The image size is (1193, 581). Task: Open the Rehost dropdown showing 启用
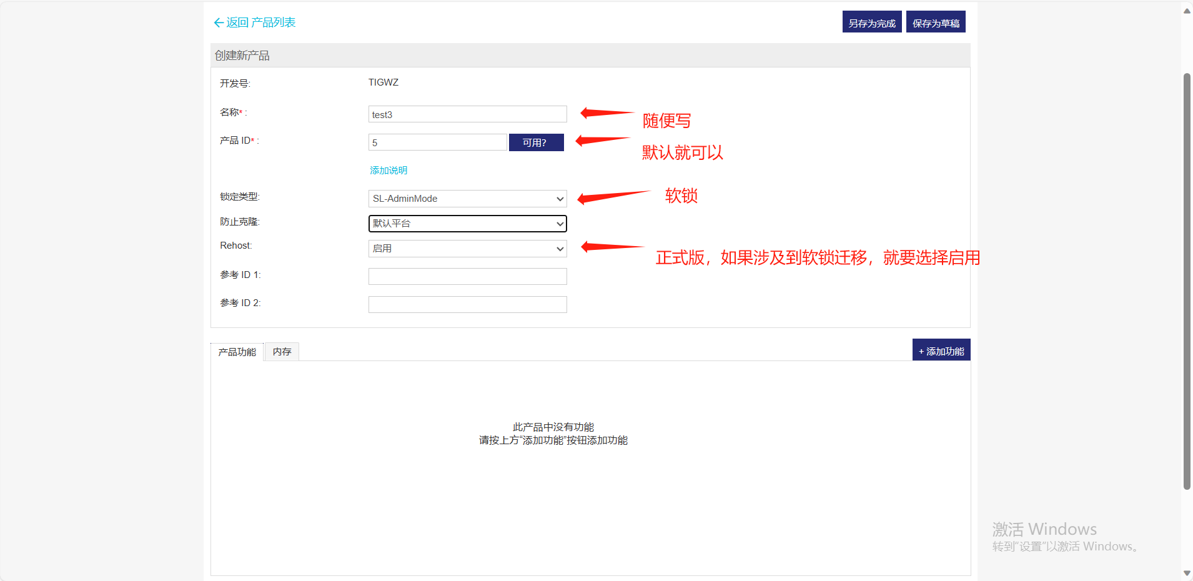pos(467,249)
